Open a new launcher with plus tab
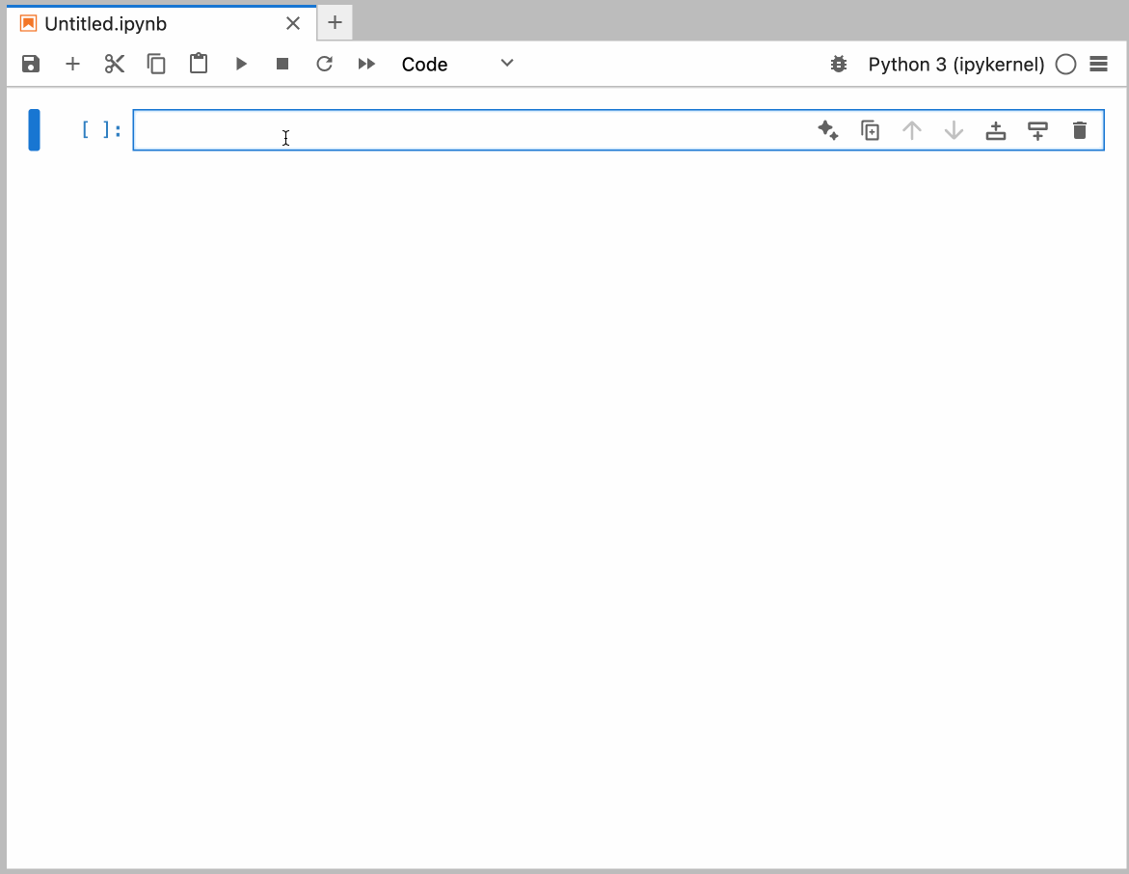 334,21
